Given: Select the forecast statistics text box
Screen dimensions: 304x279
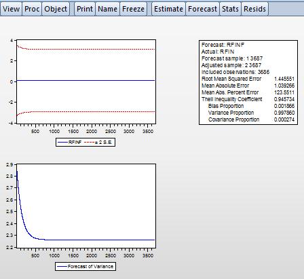Looking at the screenshot, I should click(248, 82).
